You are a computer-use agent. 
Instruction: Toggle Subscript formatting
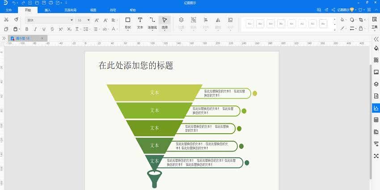pyautogui.click(x=69, y=29)
